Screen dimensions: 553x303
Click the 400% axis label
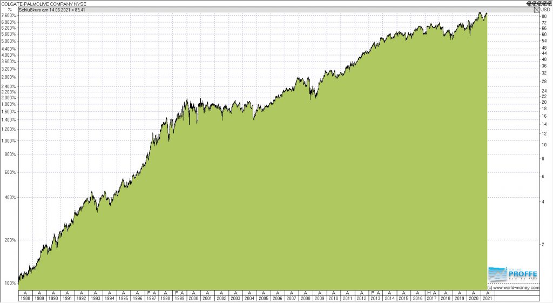10,198
